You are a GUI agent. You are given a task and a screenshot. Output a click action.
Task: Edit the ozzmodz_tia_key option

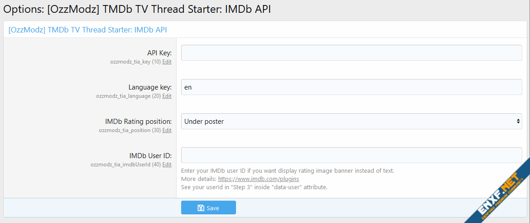click(167, 62)
